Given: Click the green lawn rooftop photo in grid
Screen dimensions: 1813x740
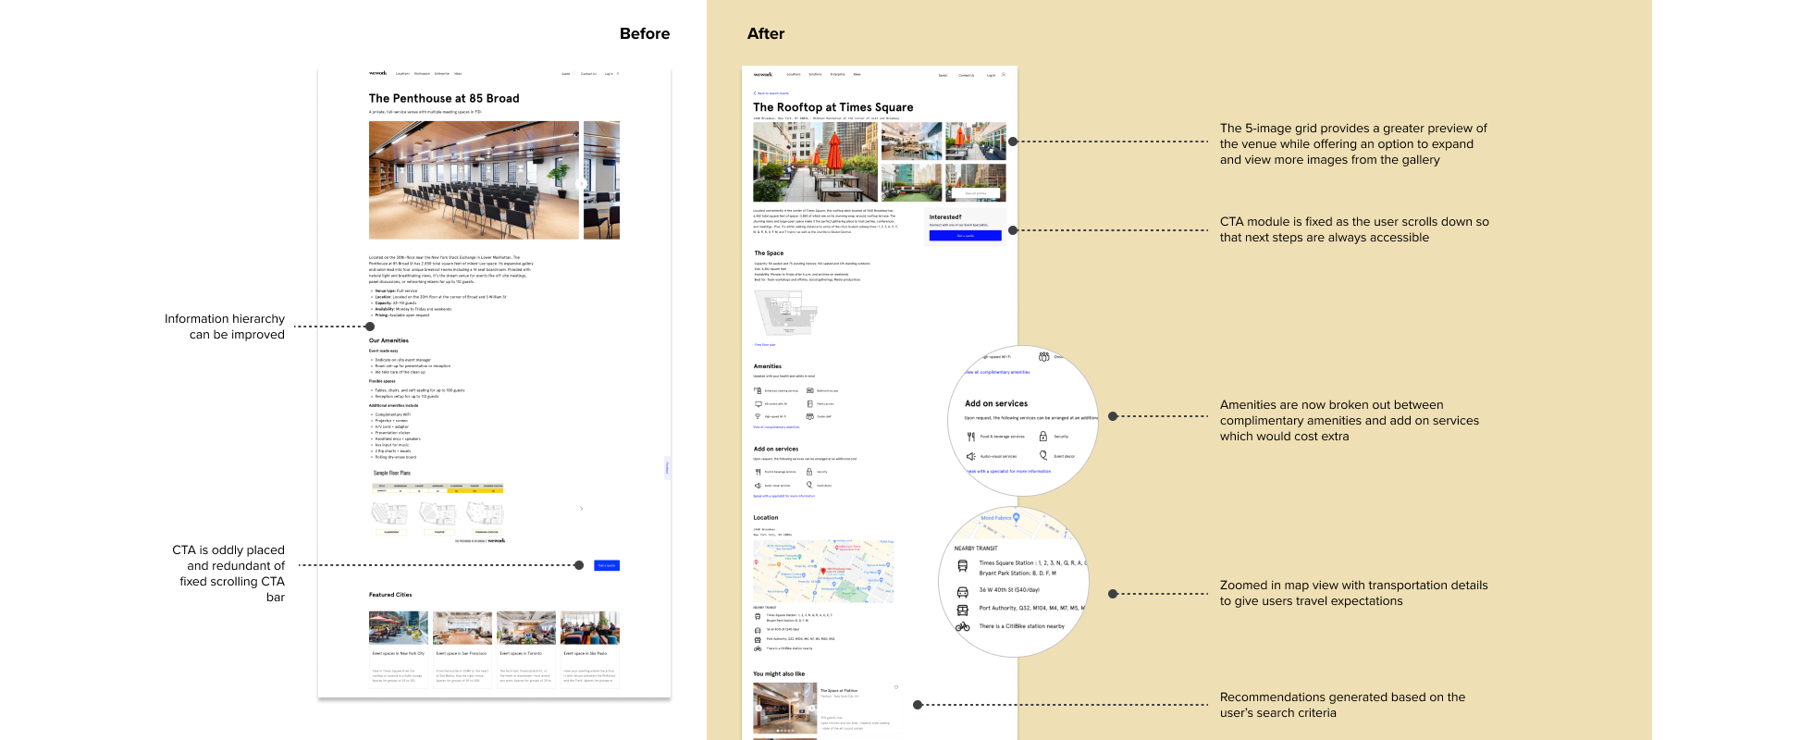Looking at the screenshot, I should (x=911, y=182).
